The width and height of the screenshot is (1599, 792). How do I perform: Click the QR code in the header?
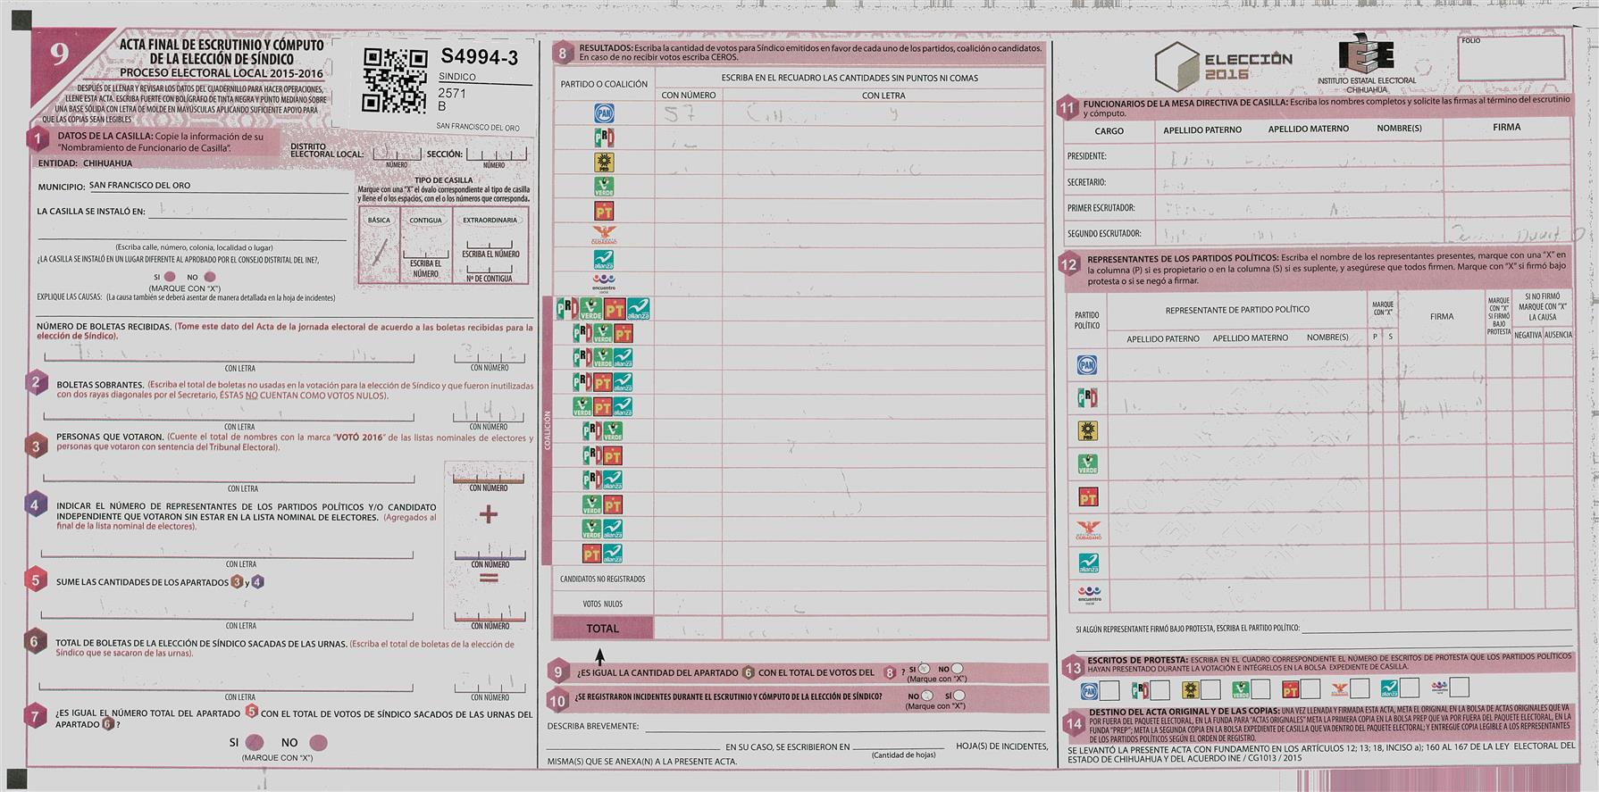coord(394,81)
